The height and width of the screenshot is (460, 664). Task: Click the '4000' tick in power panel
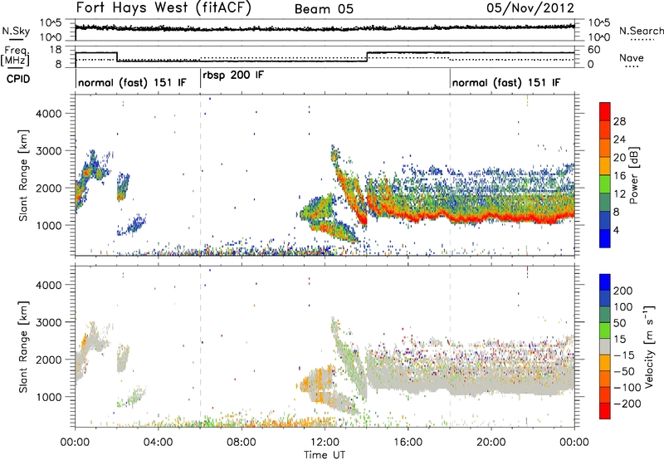[48, 114]
